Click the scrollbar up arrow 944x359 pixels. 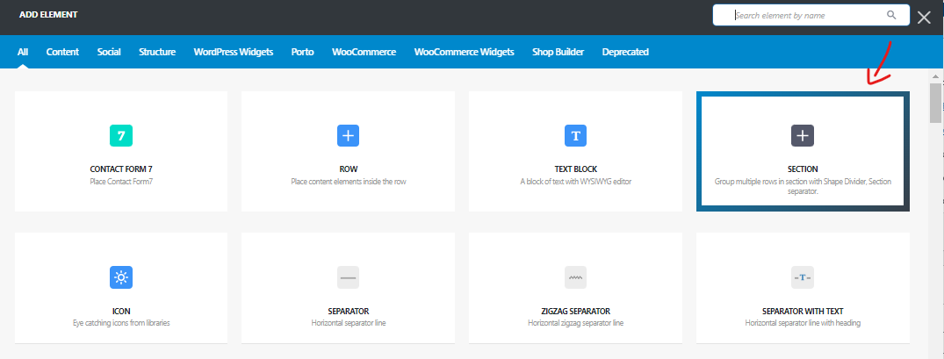click(x=935, y=76)
